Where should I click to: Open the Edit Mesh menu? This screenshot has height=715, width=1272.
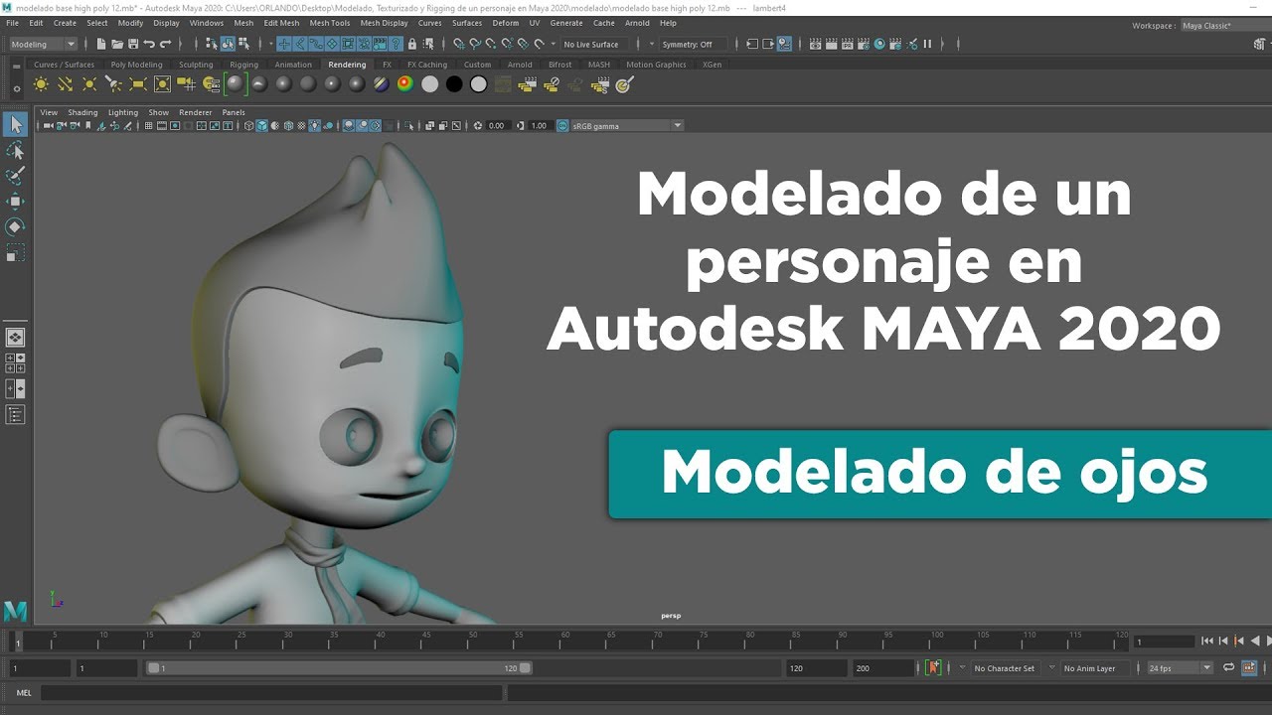[281, 23]
